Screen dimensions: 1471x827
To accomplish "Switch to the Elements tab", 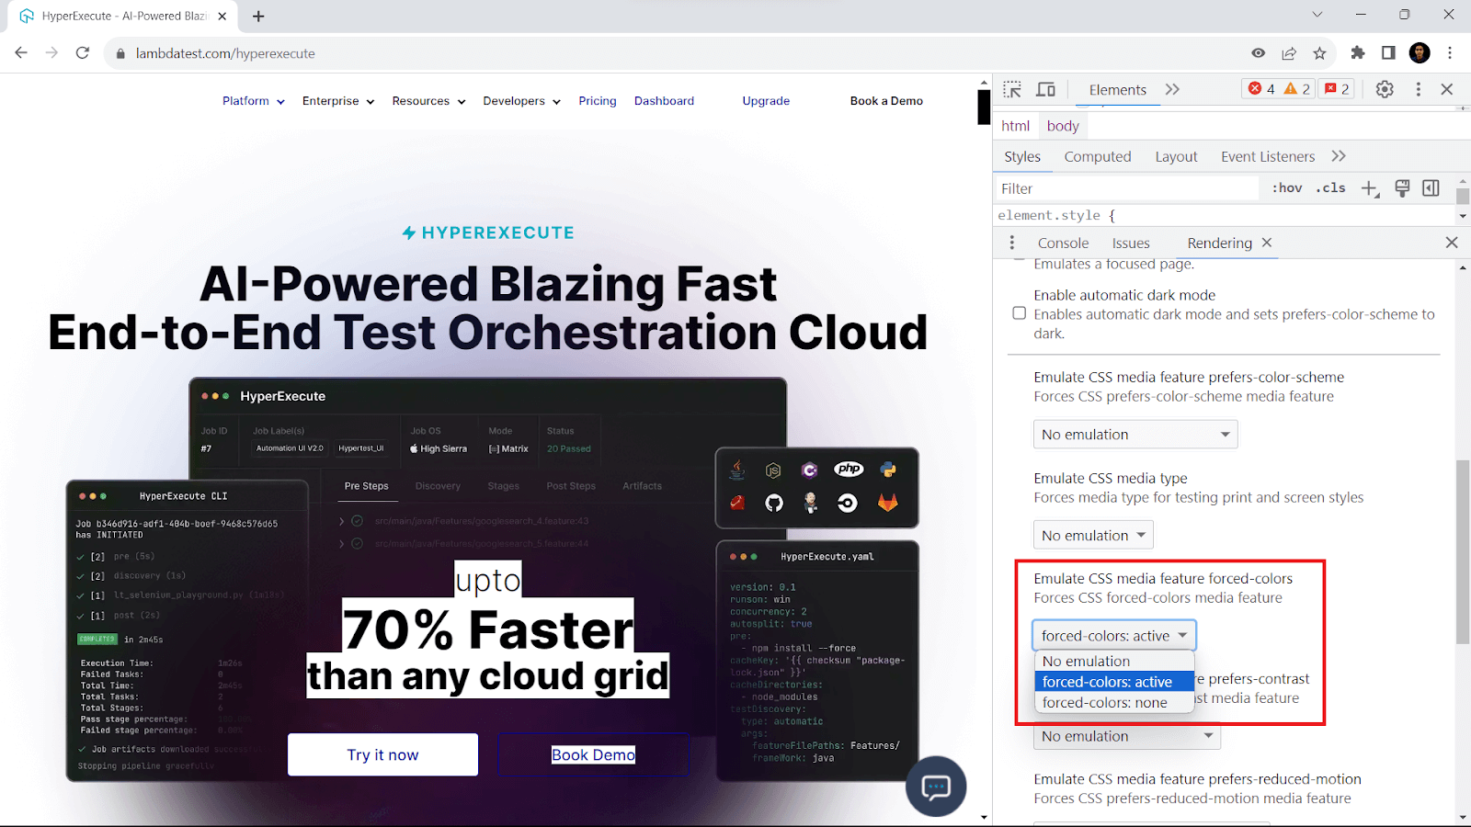I will click(x=1118, y=90).
